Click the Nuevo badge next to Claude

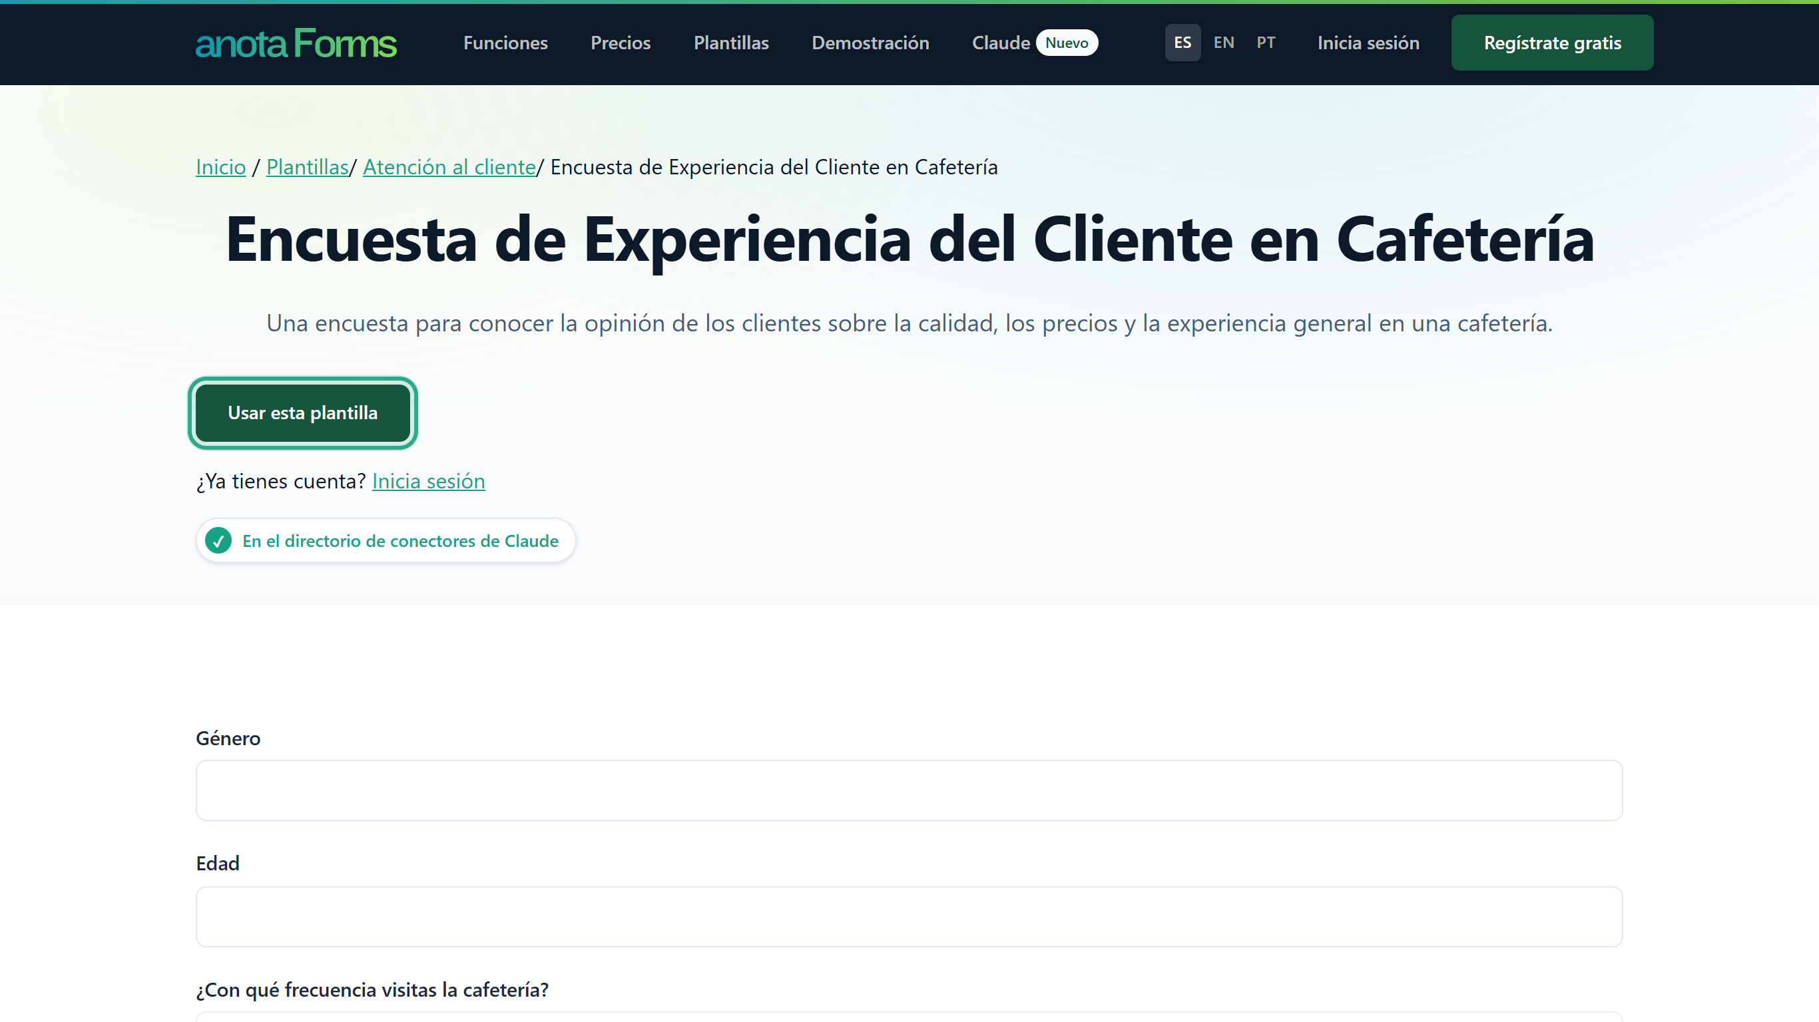coord(1066,43)
